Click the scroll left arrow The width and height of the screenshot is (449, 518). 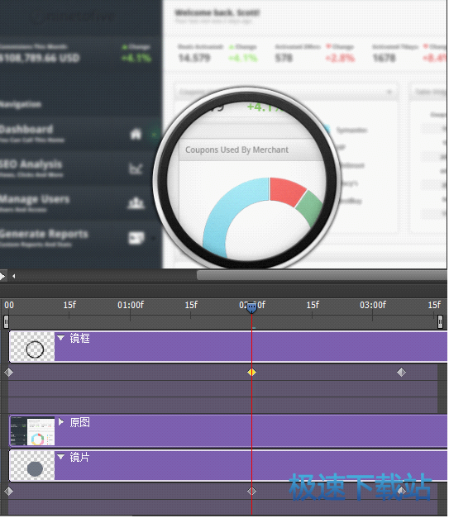[x=13, y=276]
